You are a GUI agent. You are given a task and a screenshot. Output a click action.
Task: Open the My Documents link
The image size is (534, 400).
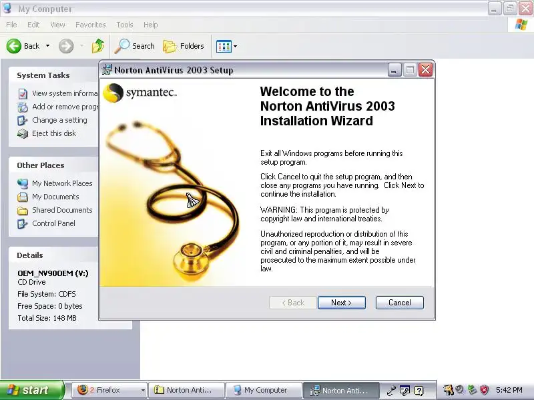pos(55,197)
